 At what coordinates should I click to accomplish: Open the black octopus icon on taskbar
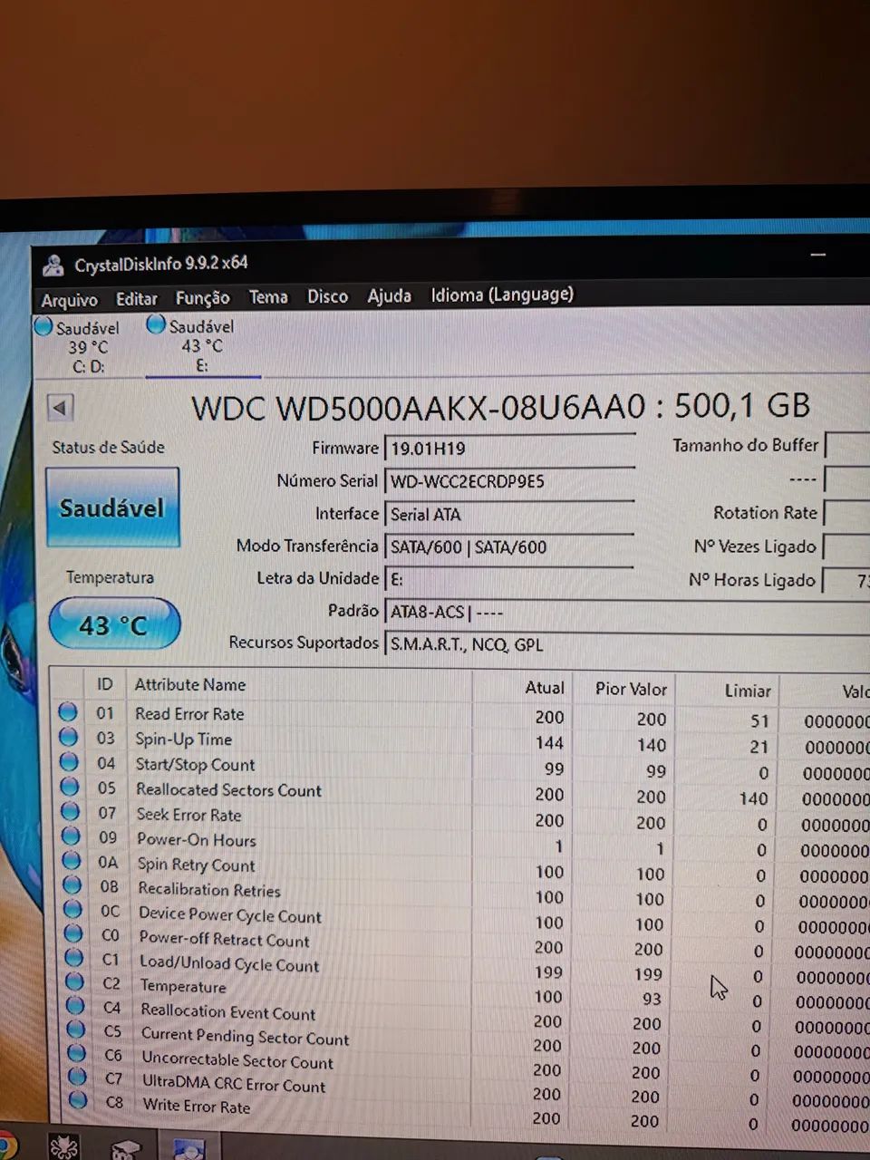pos(64,1148)
